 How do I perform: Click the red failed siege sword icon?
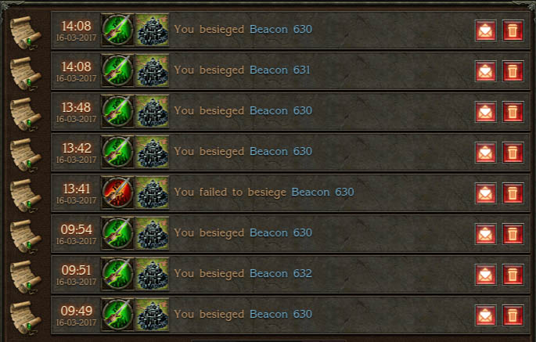pos(117,193)
